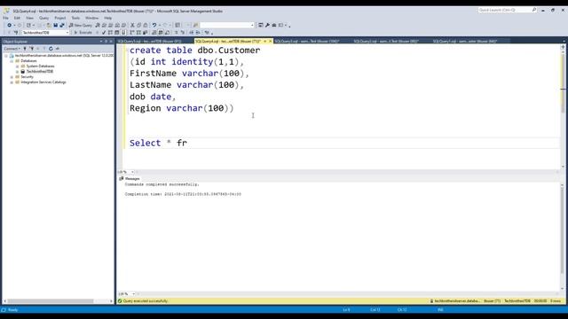Expand the TechbrothersITDB database node
Image resolution: width=568 pixels, height=319 pixels.
[17, 72]
